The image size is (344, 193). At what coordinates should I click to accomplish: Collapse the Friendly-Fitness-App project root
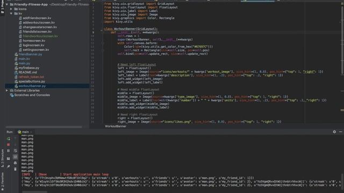click(7, 4)
